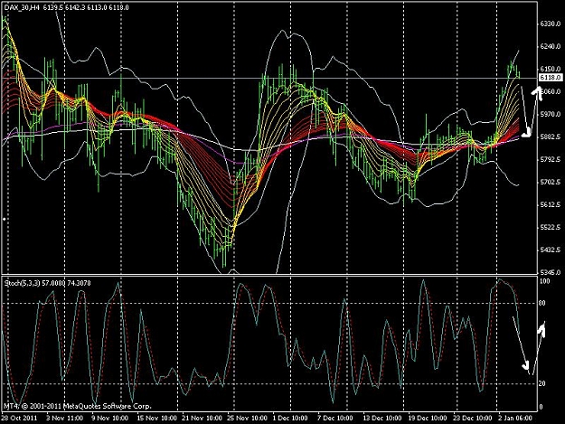The image size is (565, 424).
Task: Click the 5970.0 price scale label
Action: (x=551, y=114)
